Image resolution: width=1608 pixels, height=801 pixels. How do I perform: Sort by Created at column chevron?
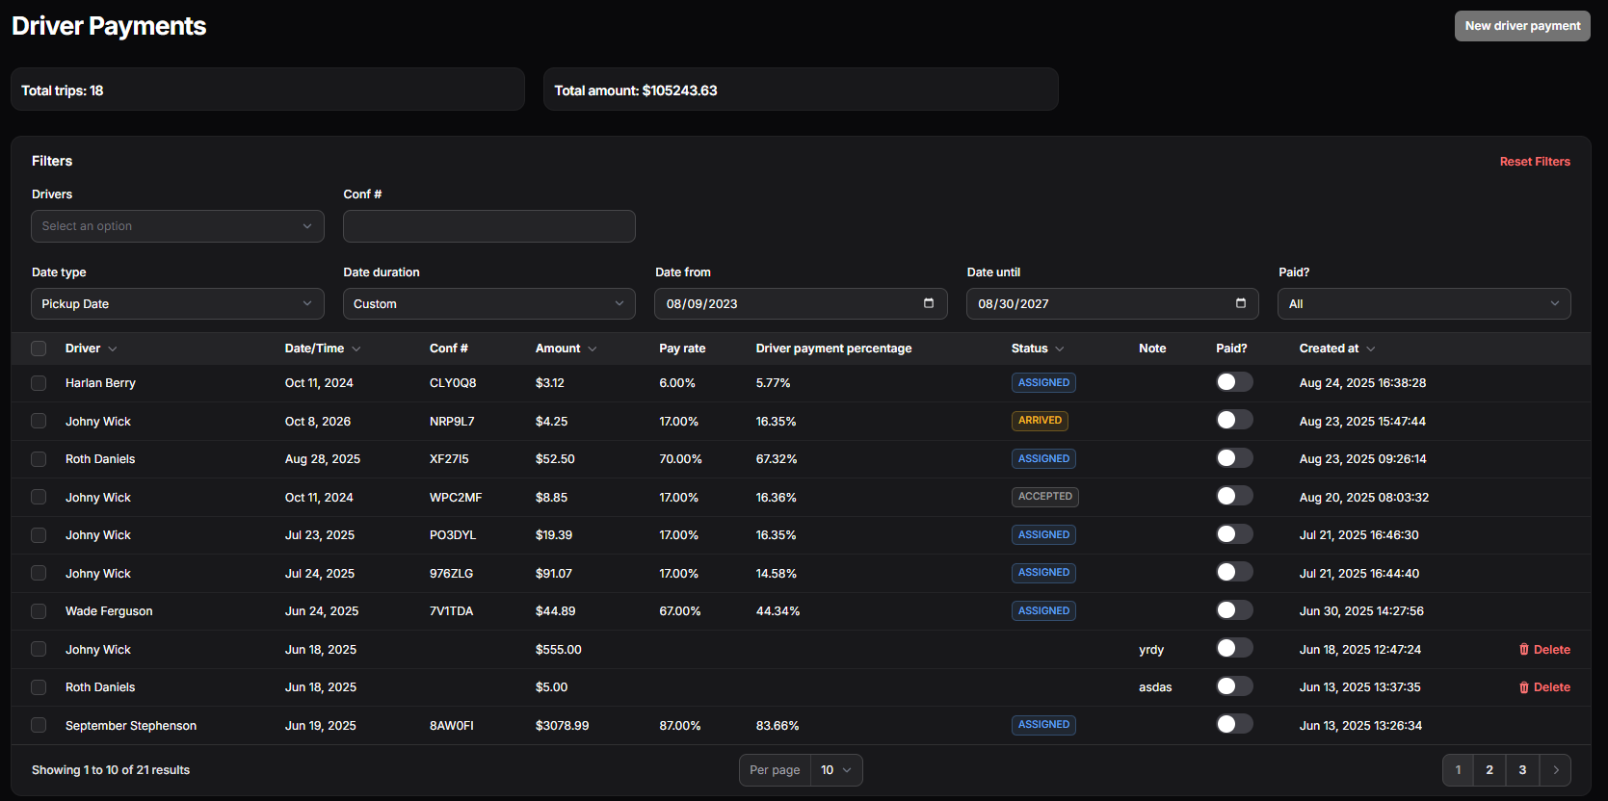pyautogui.click(x=1371, y=349)
